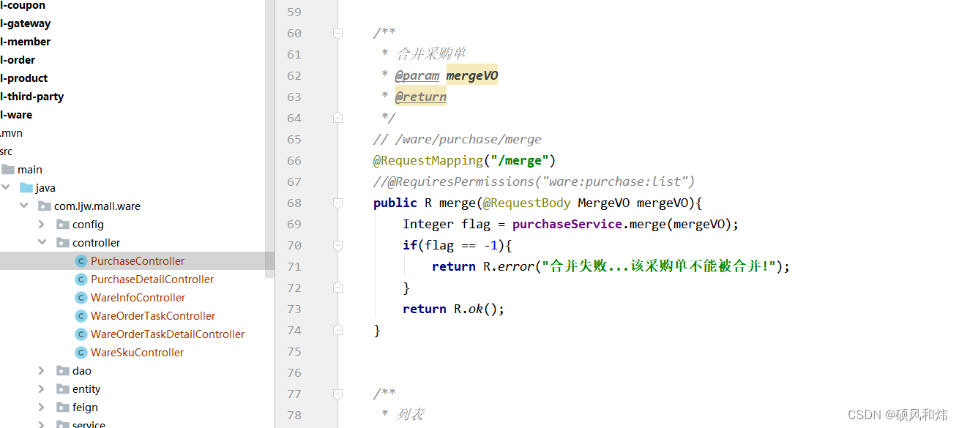Screen dimensions: 959x428
Task: Click the config package icon
Action: pyautogui.click(x=63, y=225)
